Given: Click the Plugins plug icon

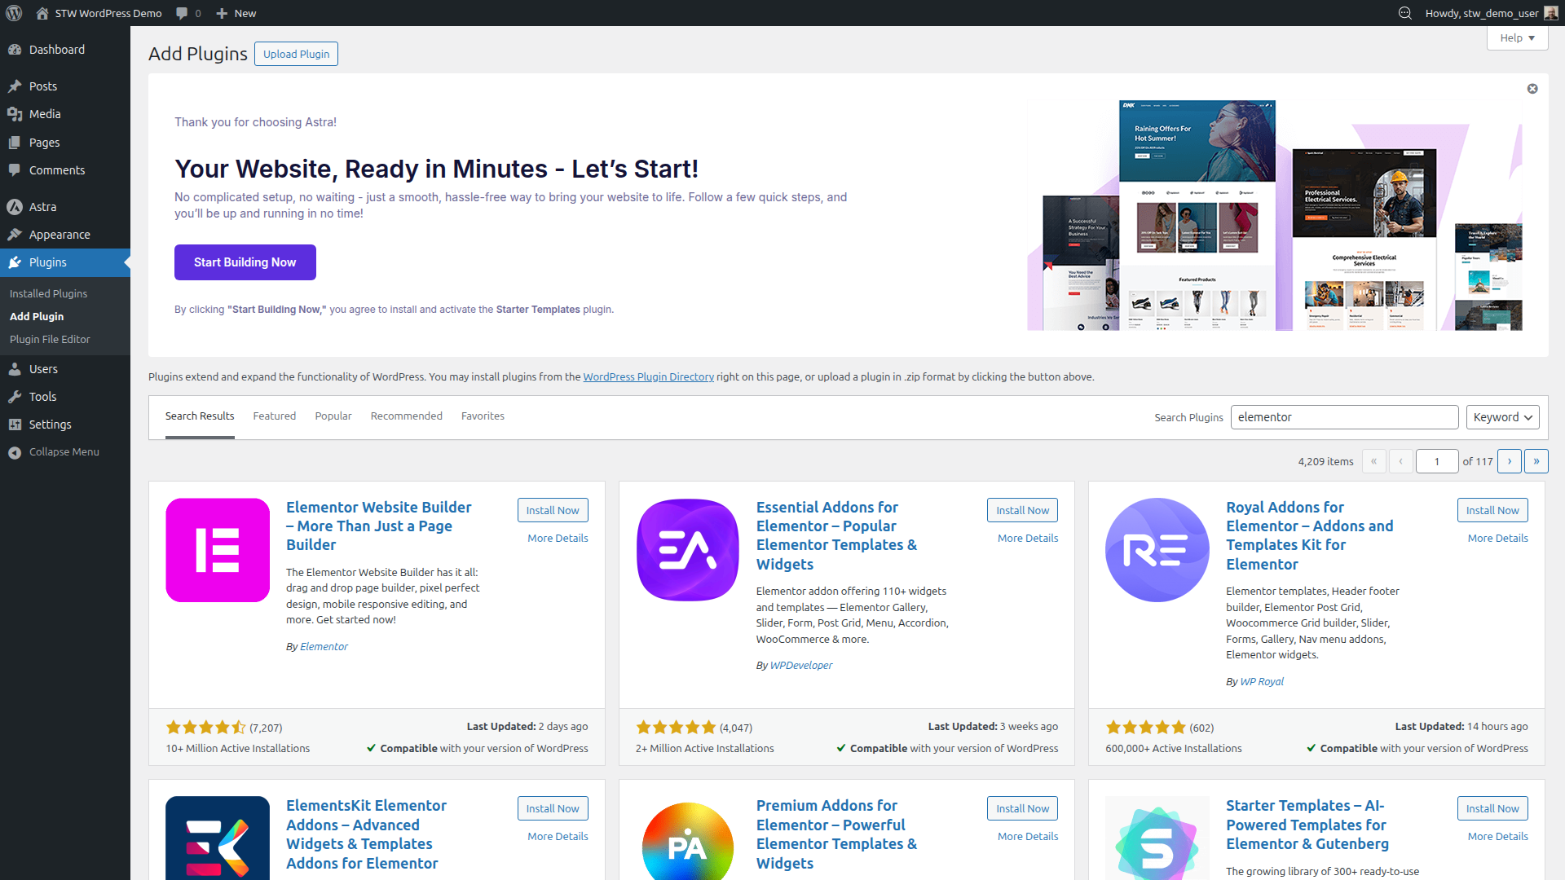Looking at the screenshot, I should (x=15, y=262).
